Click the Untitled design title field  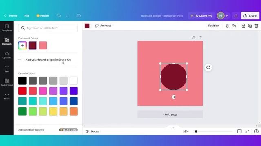(162, 16)
